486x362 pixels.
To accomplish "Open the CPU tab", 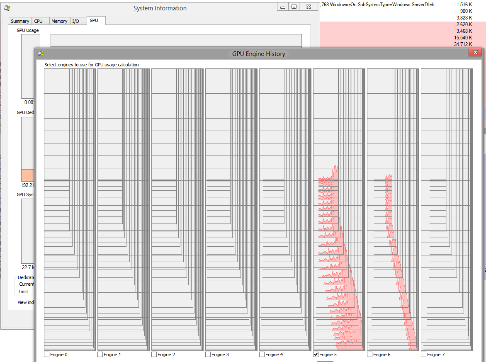I will point(39,21).
